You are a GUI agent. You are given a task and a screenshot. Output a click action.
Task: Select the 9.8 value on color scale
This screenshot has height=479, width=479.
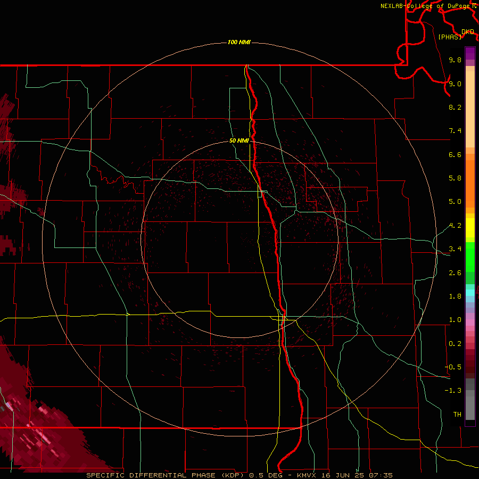455,60
